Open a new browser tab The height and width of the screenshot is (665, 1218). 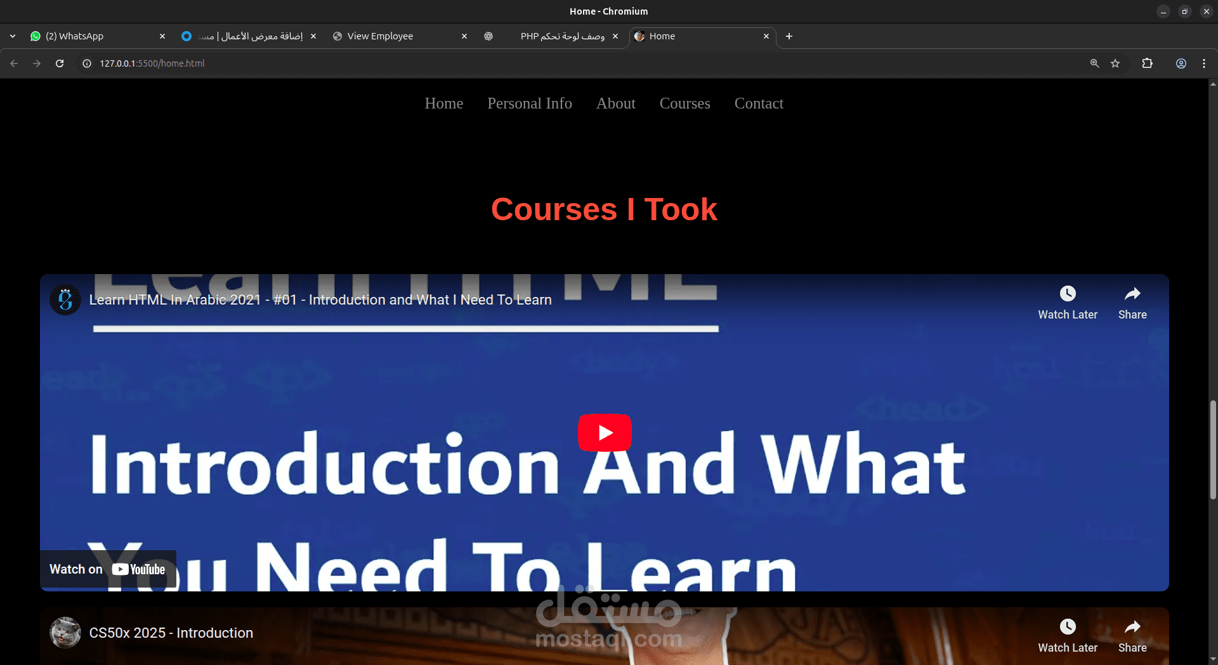[x=789, y=36]
